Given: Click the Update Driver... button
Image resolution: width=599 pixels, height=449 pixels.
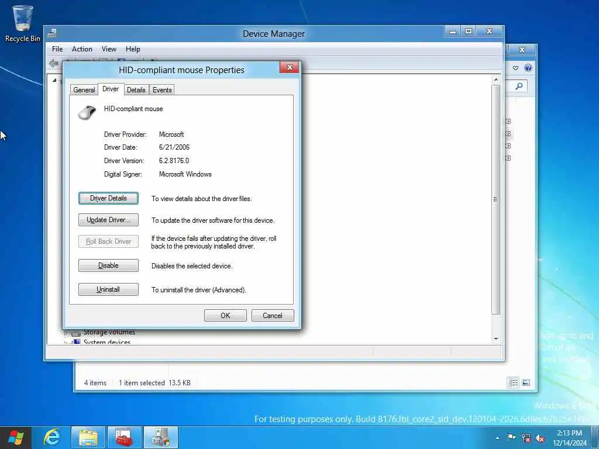Looking at the screenshot, I should point(108,220).
